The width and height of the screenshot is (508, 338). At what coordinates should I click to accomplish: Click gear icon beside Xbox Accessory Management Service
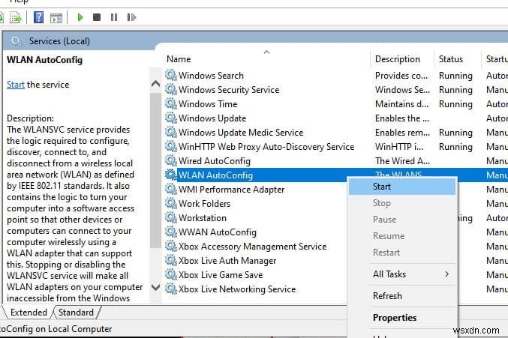pyautogui.click(x=171, y=246)
